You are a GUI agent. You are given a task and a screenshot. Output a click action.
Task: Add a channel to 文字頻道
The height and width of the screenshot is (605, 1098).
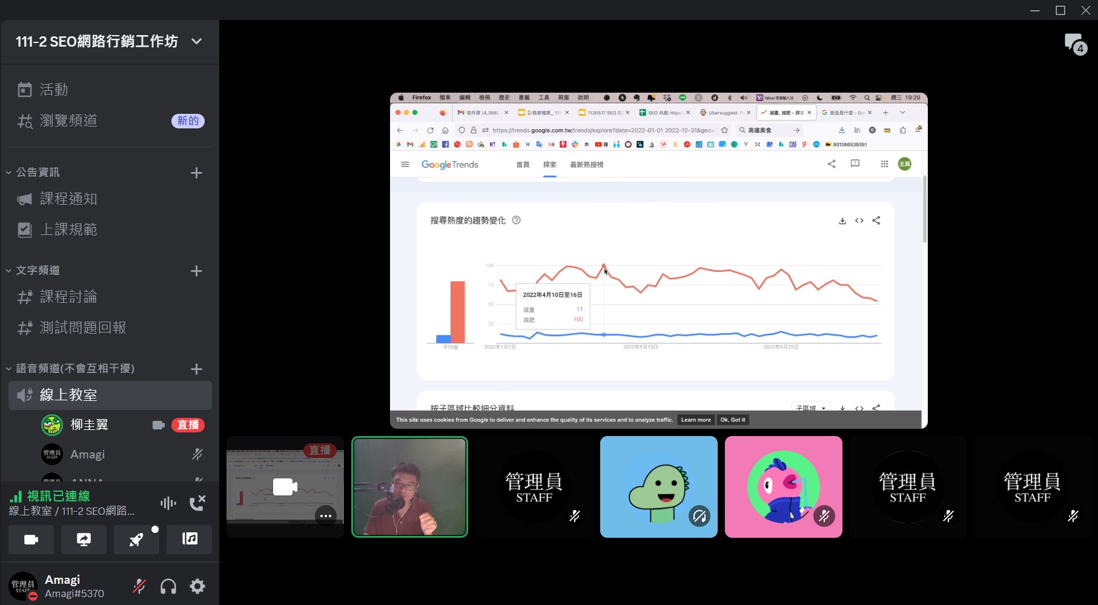[196, 271]
